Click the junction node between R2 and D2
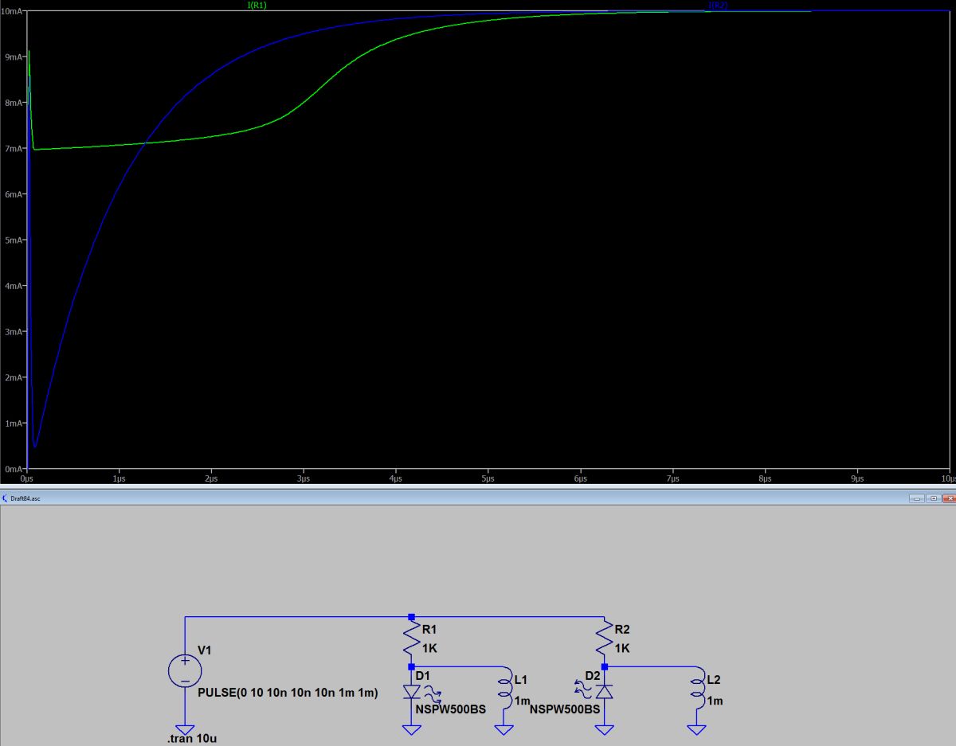Image resolution: width=956 pixels, height=746 pixels. click(x=605, y=666)
